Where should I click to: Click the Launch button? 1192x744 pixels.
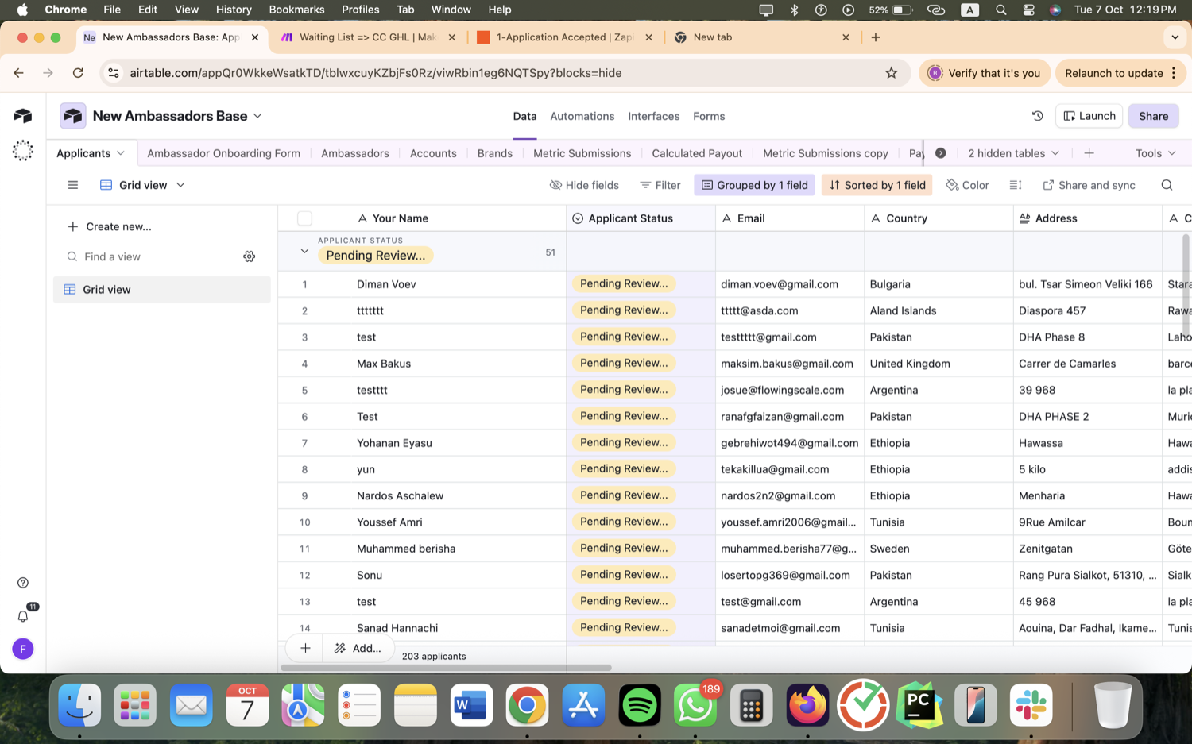(1089, 116)
